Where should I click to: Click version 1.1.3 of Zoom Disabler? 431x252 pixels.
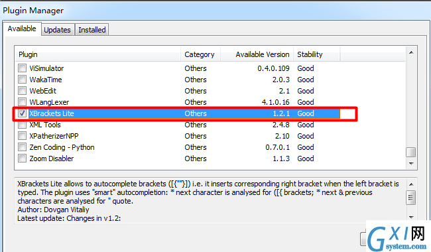(x=281, y=158)
